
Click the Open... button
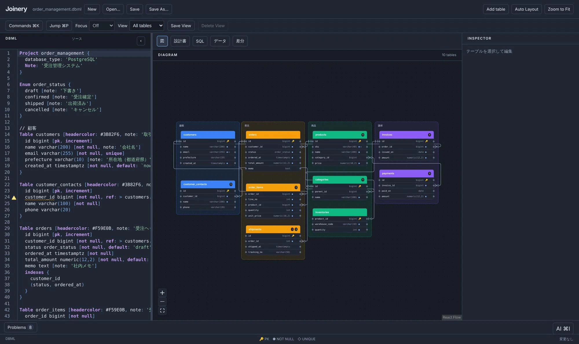(113, 9)
